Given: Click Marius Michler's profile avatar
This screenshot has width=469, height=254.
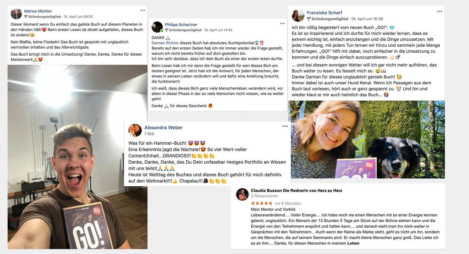Looking at the screenshot, I should pos(16,14).
